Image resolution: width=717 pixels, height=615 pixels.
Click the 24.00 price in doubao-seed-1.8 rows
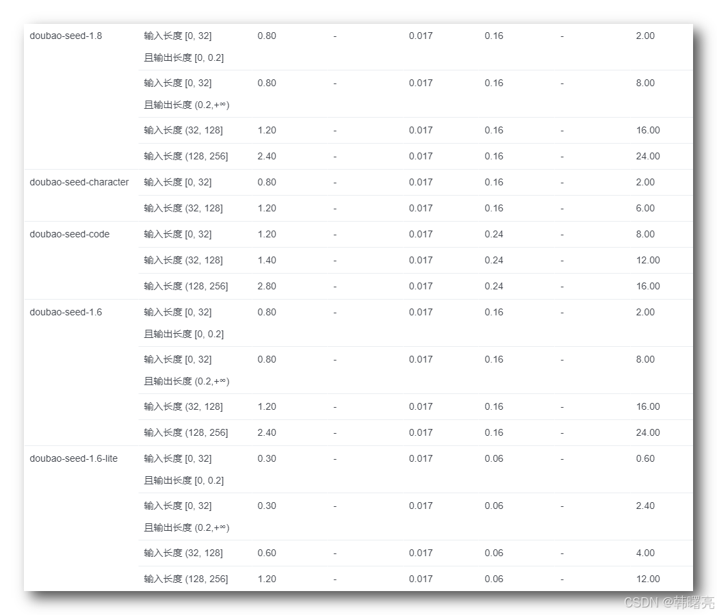coord(648,156)
